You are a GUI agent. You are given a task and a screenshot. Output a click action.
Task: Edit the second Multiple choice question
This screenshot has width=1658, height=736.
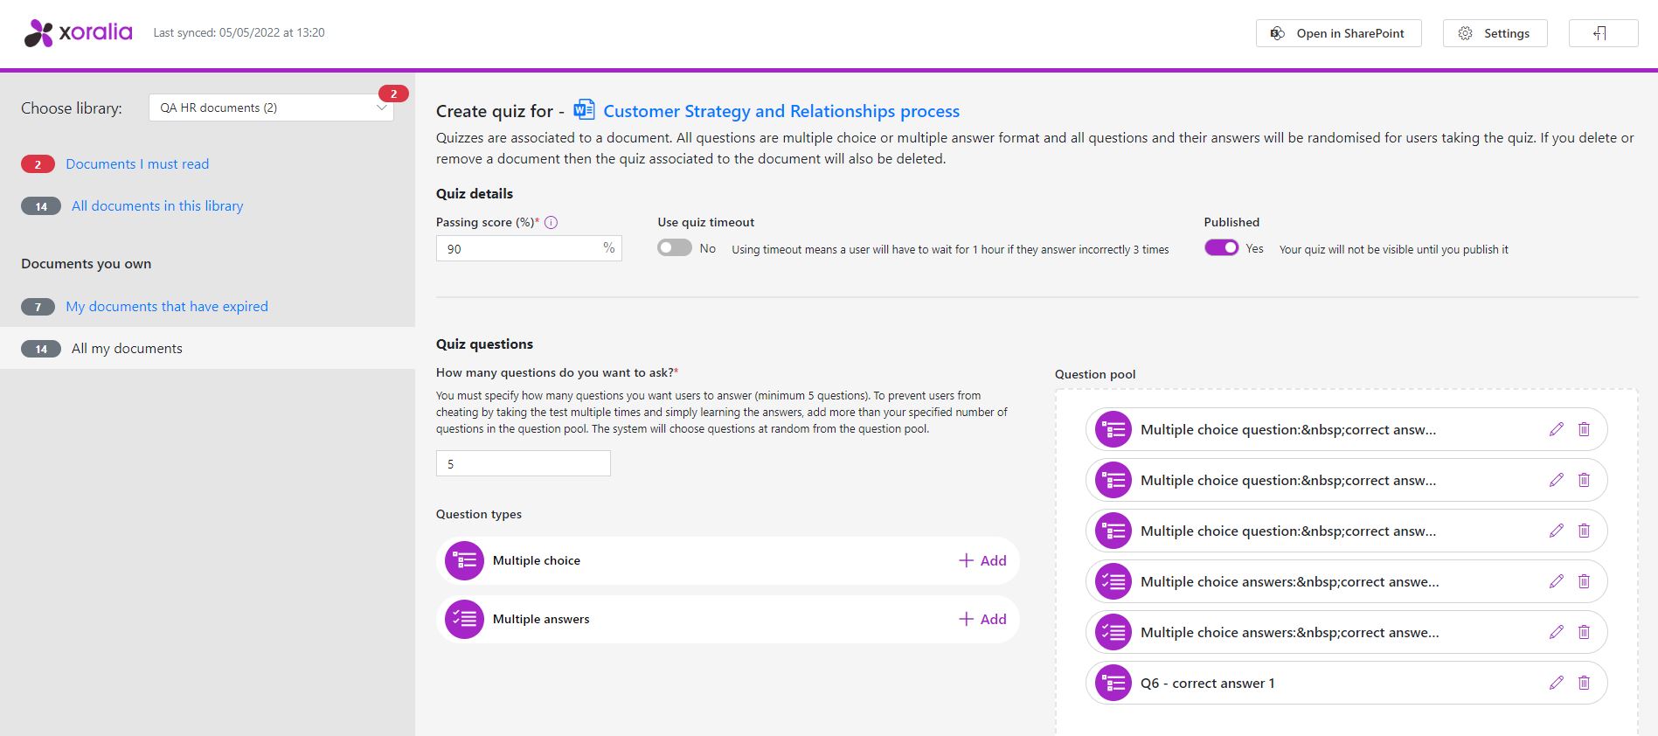pyautogui.click(x=1557, y=480)
